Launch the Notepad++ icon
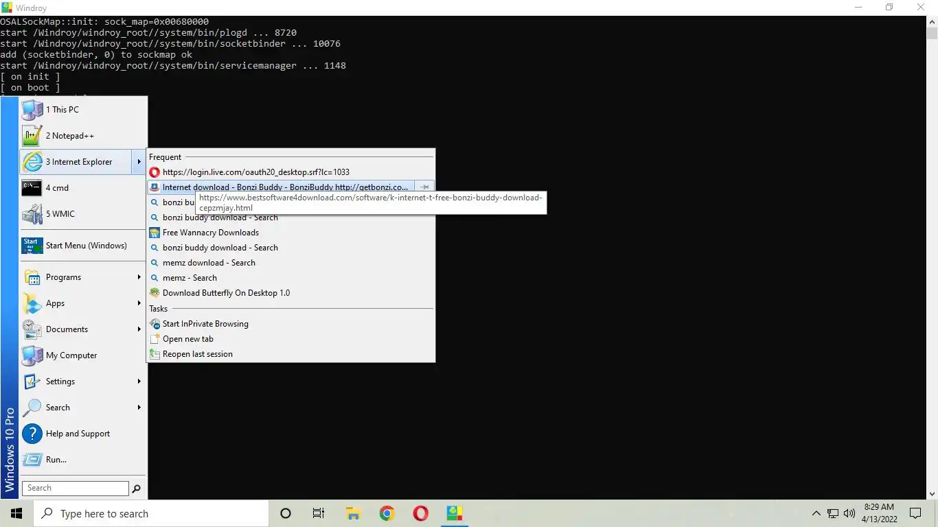Image resolution: width=938 pixels, height=527 pixels. point(32,136)
